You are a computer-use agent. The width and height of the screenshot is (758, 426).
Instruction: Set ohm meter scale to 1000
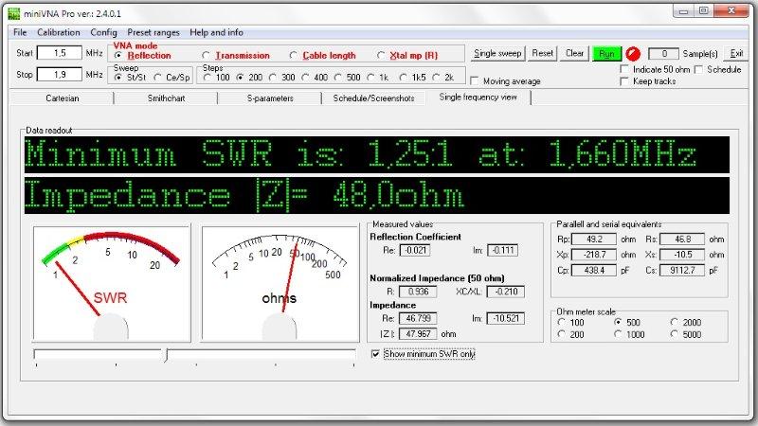(618, 334)
